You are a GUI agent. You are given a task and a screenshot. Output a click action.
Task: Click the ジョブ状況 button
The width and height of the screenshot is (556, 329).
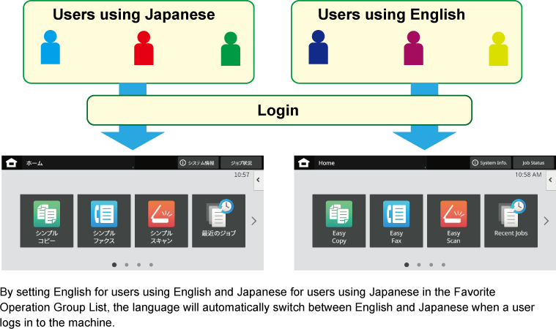[x=240, y=163]
